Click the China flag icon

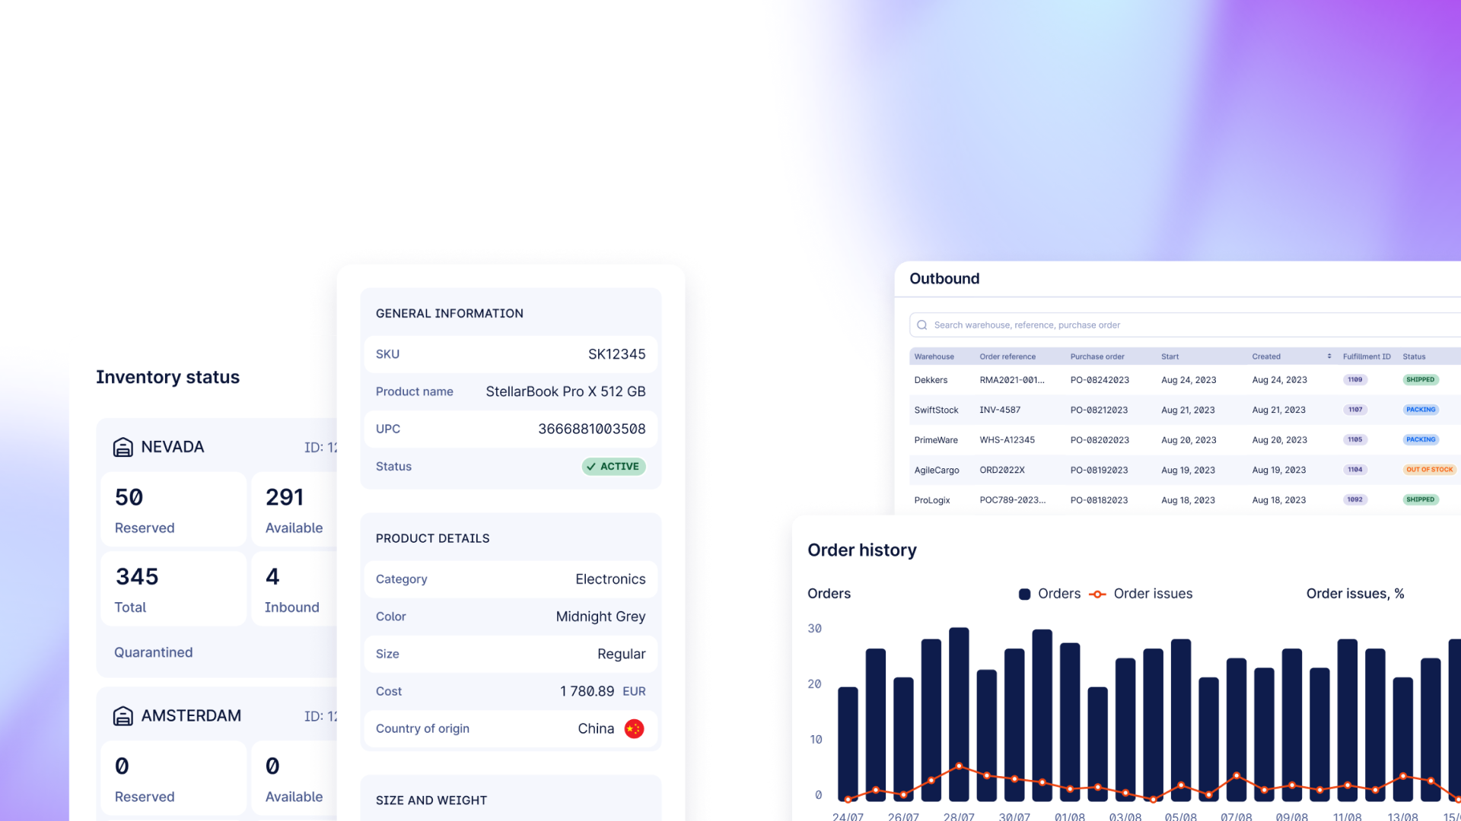[634, 728]
